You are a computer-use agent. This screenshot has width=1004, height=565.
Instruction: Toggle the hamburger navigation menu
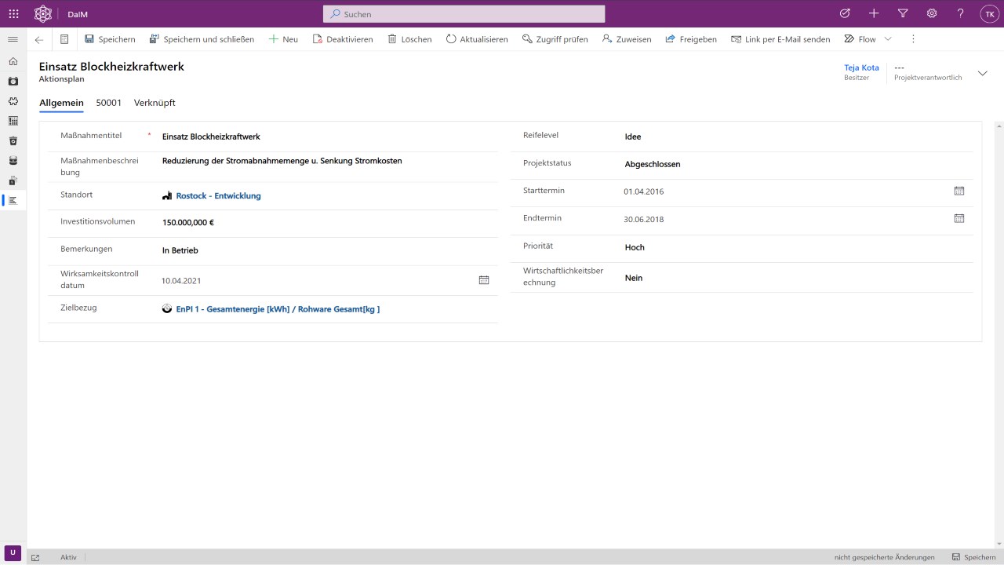tap(13, 39)
